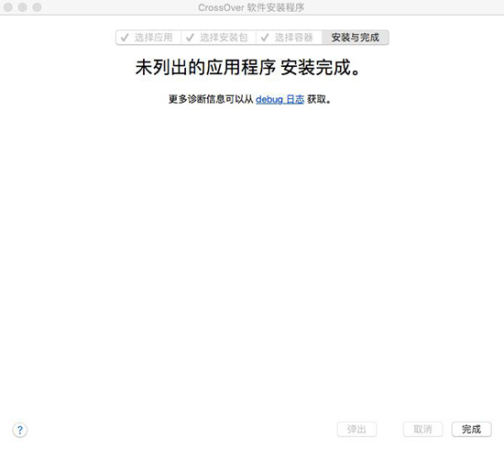Select the 选择容器 step tab

coord(289,38)
